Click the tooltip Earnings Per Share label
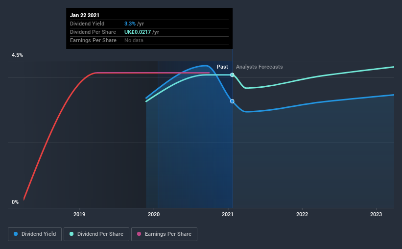The height and width of the screenshot is (249, 402). coord(94,40)
